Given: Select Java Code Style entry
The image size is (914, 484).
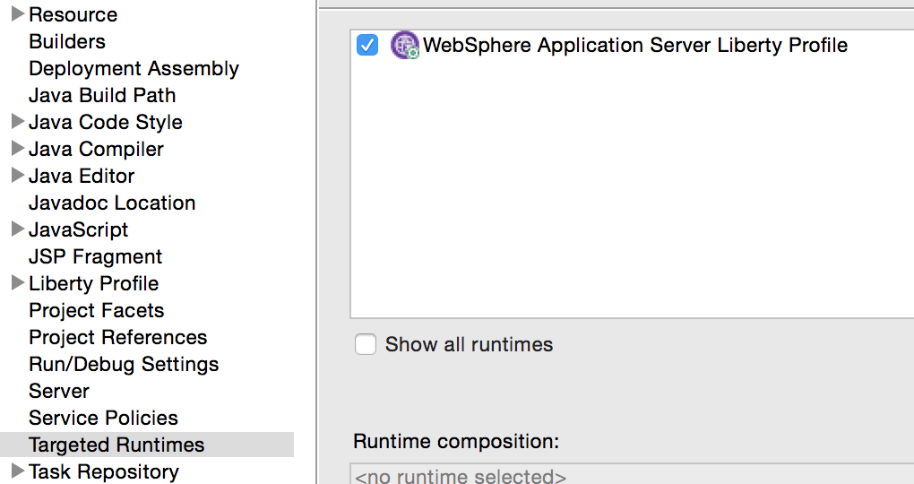Looking at the screenshot, I should pyautogui.click(x=106, y=122).
